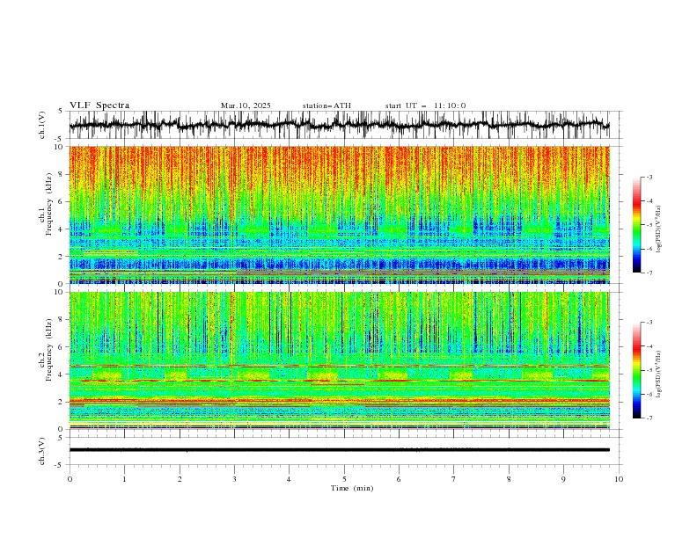The image size is (697, 538).
Task: Click the ch.1 spectrogram color scale bar
Action: (637, 225)
